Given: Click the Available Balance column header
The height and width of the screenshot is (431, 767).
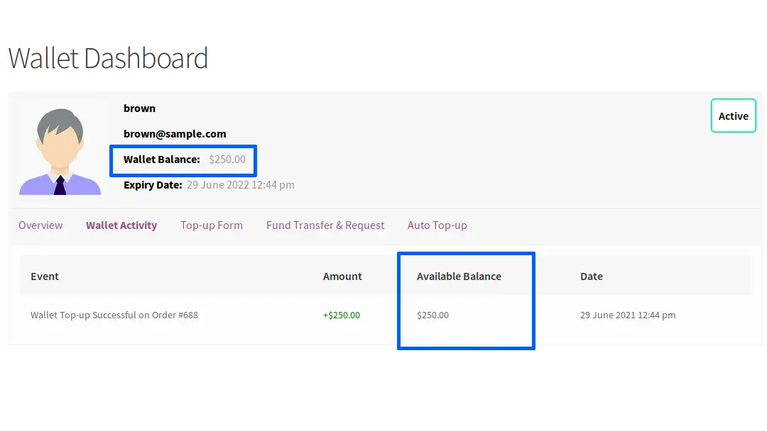Looking at the screenshot, I should tap(459, 276).
